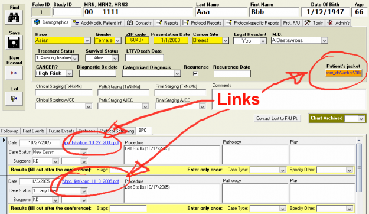This screenshot has height=214, width=369.
Task: Open the Cancer Site dropdown showing Breast
Action: [225, 41]
